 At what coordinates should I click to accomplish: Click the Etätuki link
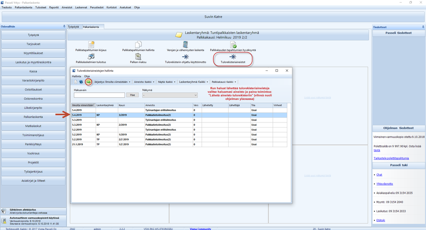(x=381, y=220)
